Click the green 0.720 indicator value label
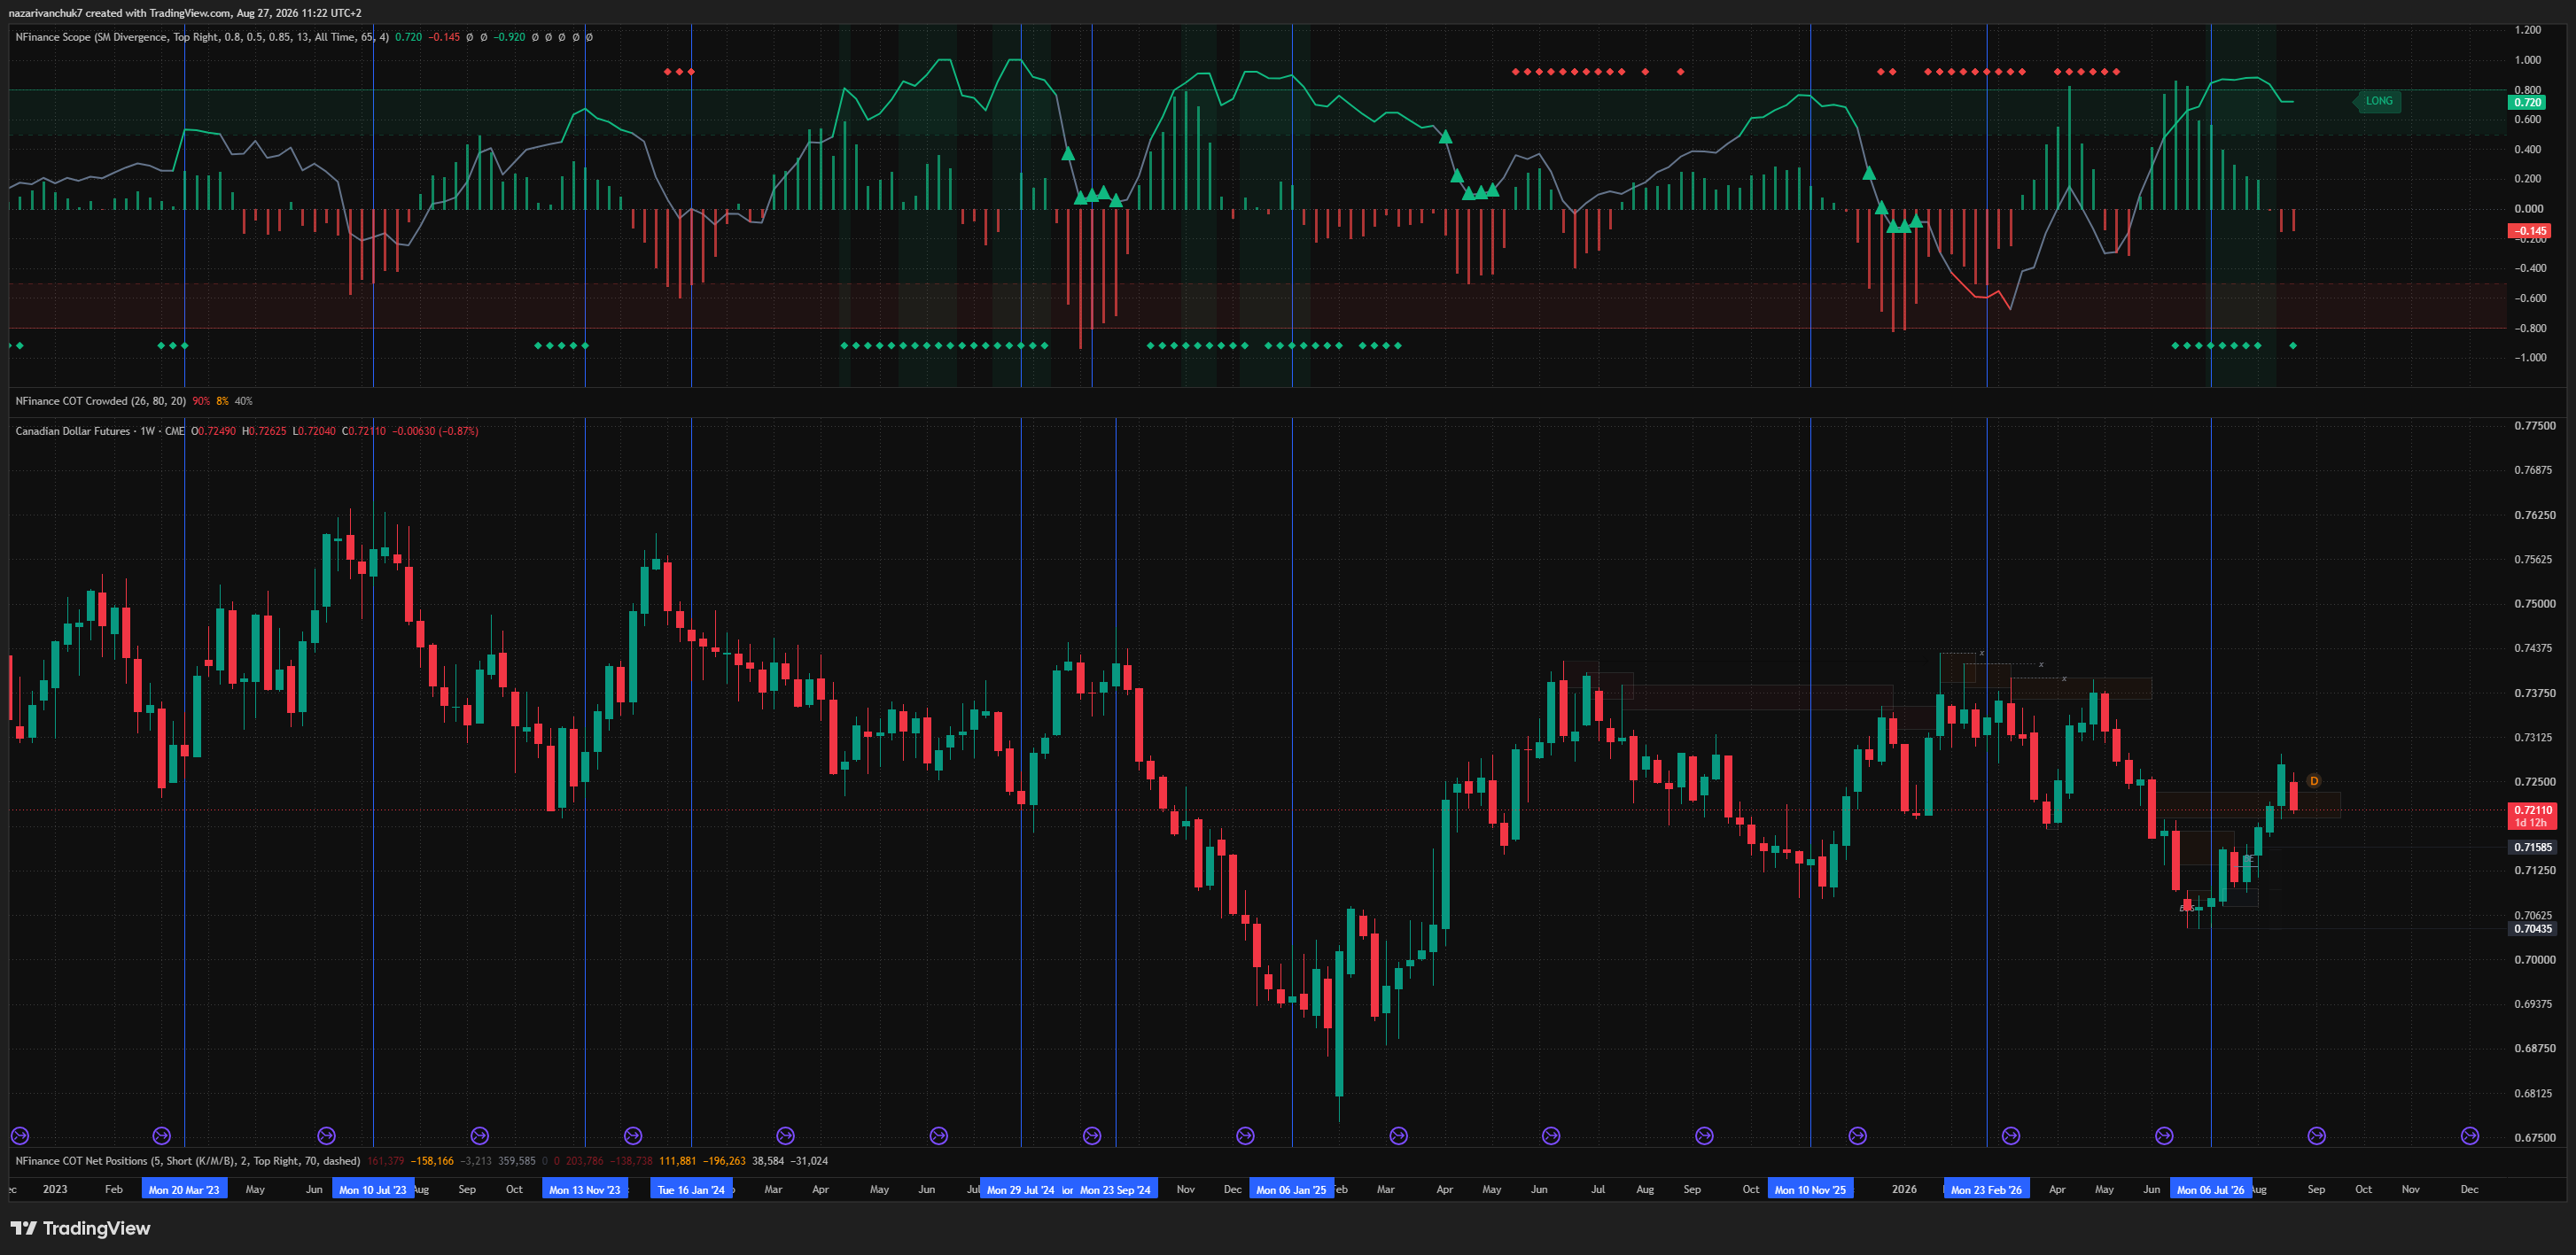This screenshot has height=1255, width=2576. tap(2527, 102)
